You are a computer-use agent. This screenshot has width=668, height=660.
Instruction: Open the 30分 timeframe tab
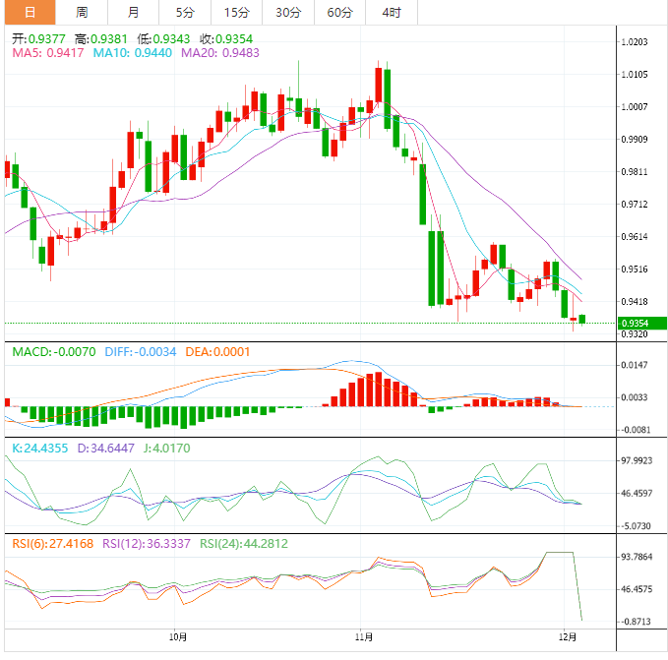coord(288,12)
